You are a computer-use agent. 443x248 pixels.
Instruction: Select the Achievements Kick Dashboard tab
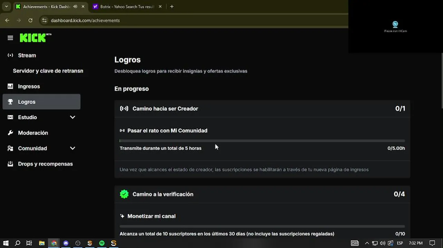pyautogui.click(x=47, y=7)
